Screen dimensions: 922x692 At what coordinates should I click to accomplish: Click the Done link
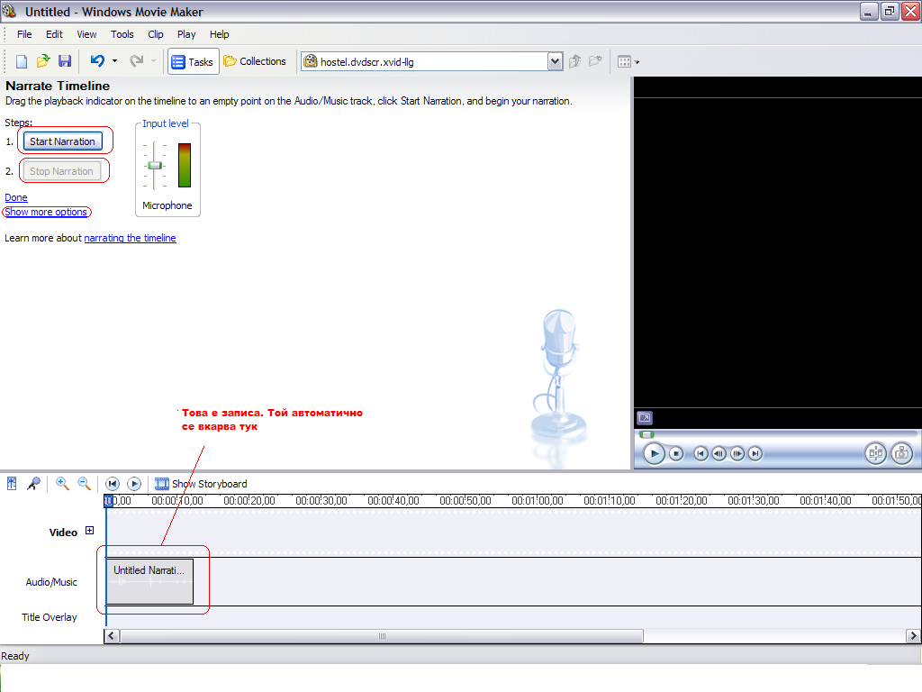tap(16, 197)
